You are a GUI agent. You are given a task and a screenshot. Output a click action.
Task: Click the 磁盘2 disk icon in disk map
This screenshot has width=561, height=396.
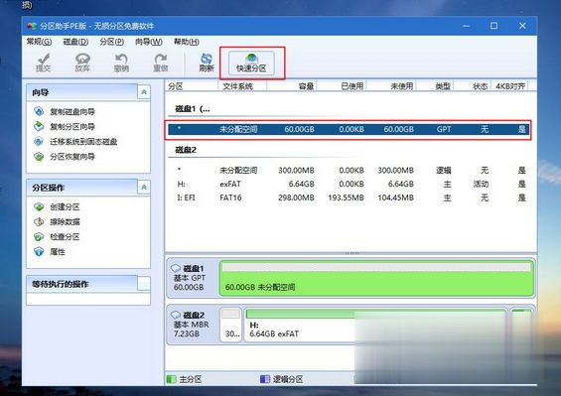pos(176,315)
